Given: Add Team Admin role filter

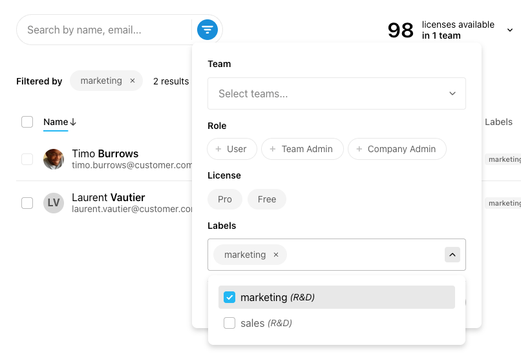Looking at the screenshot, I should pyautogui.click(x=302, y=149).
